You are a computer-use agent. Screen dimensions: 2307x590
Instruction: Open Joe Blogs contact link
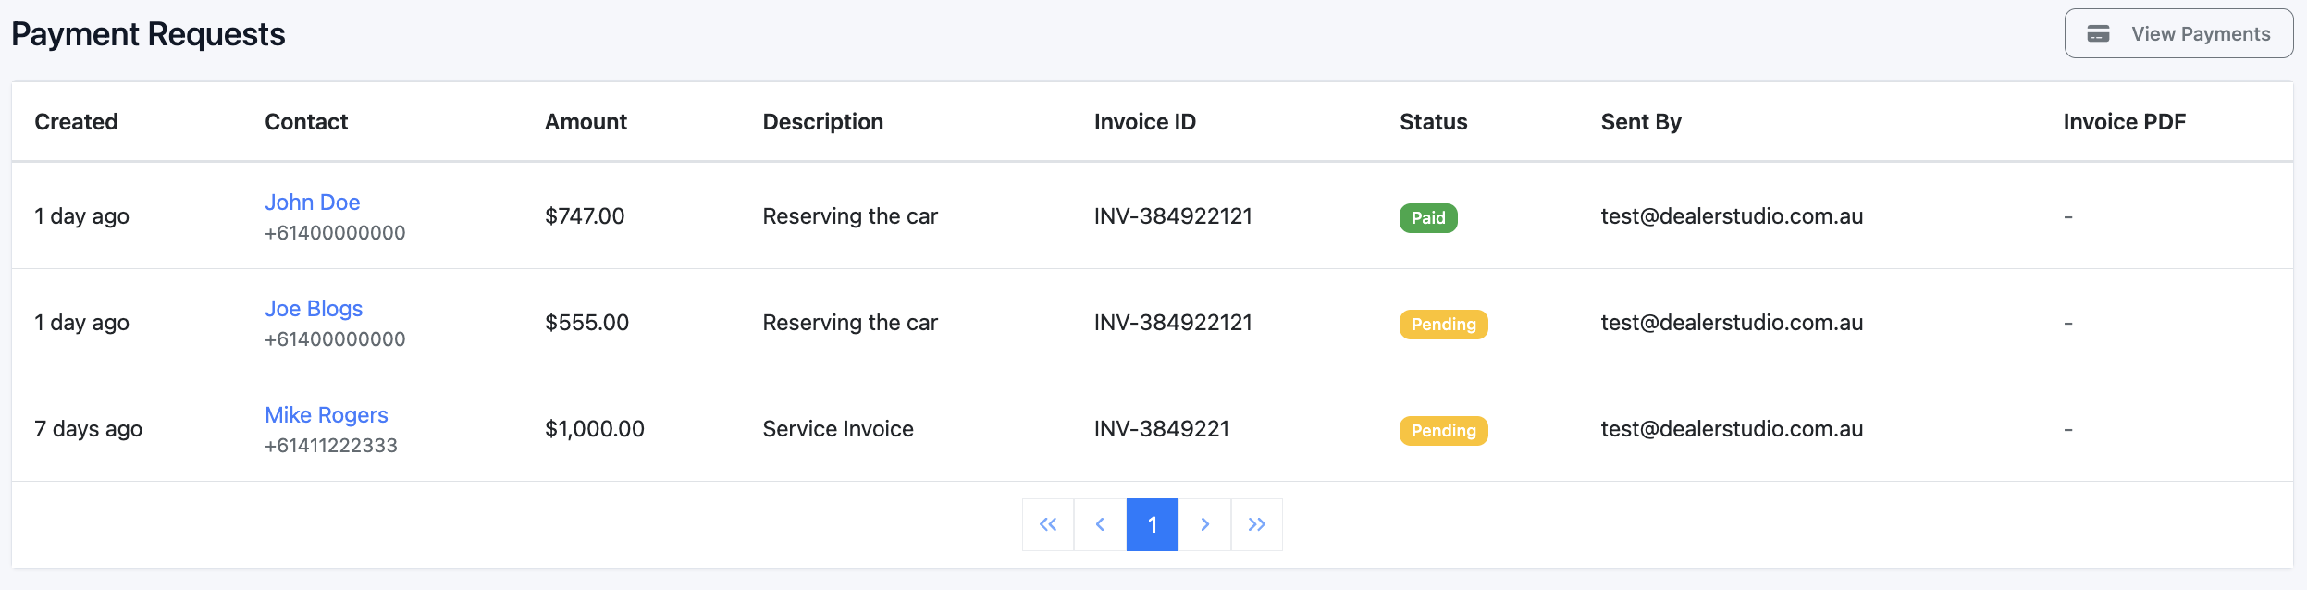314,309
